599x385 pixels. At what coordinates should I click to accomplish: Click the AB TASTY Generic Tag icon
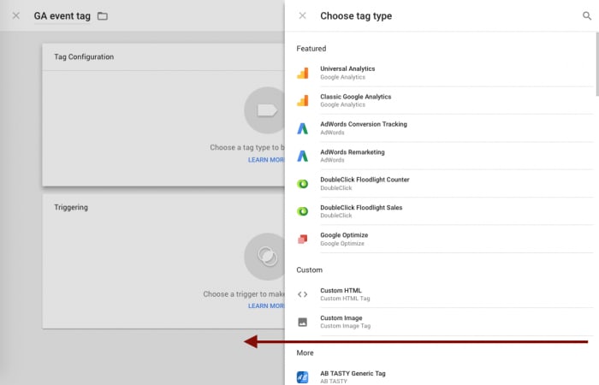tap(303, 377)
